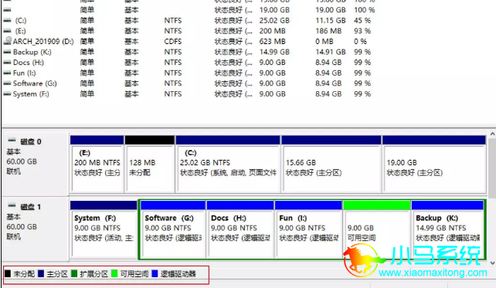The image size is (496, 288).
Task: Click the dark blue 主分区 legend swatch
Action: [41, 273]
